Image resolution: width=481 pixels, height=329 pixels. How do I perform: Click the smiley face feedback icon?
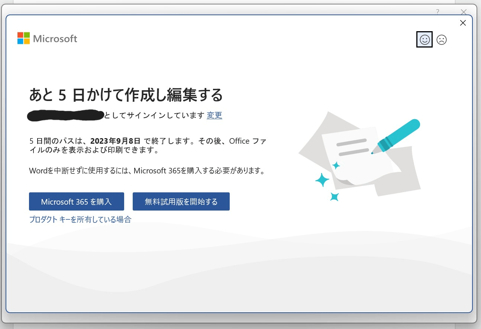coord(424,40)
